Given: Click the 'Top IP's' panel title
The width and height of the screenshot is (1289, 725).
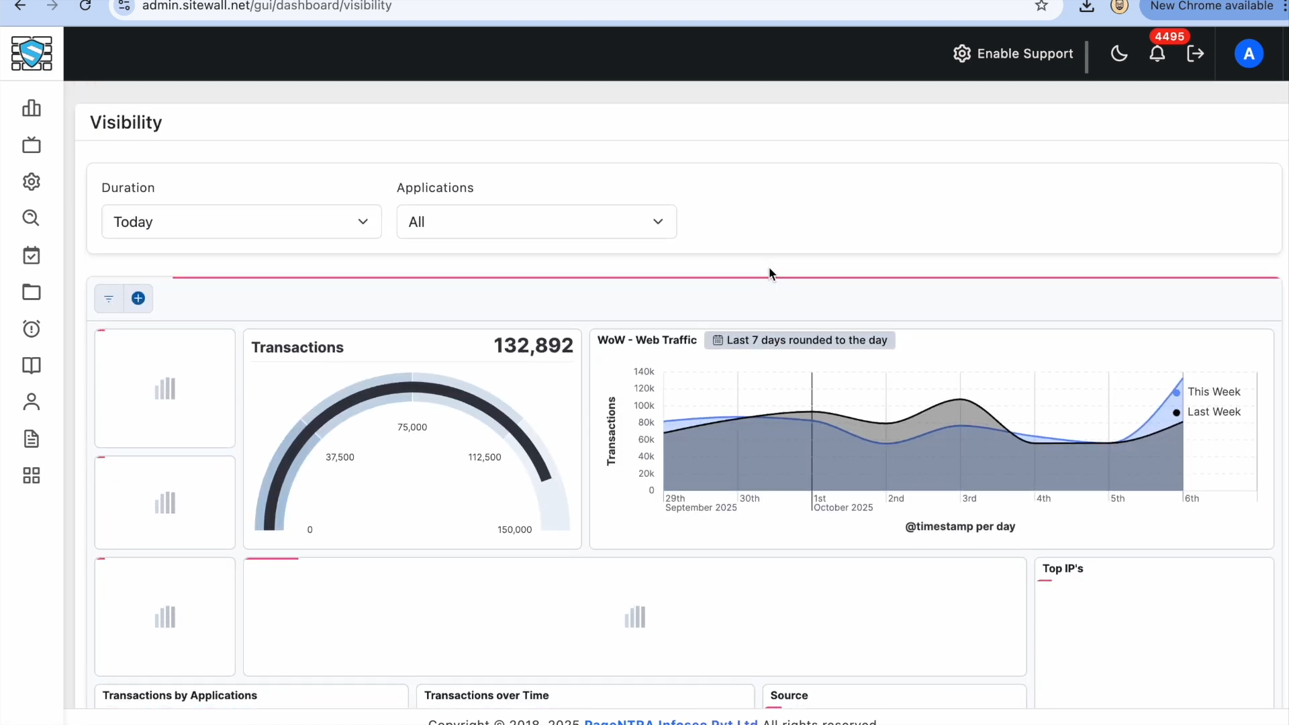Looking at the screenshot, I should pos(1063,569).
